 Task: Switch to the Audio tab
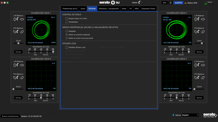(x=83, y=8)
